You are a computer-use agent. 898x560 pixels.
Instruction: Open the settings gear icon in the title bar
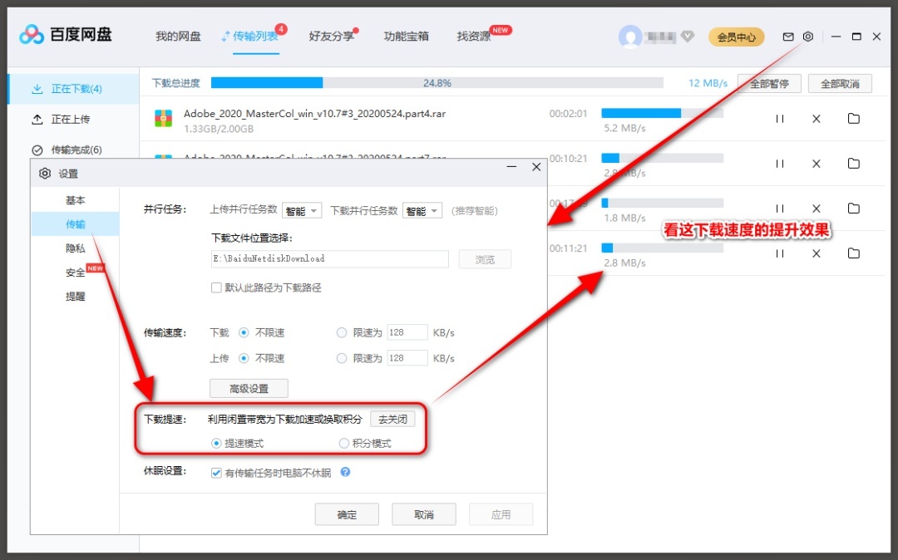pos(807,37)
